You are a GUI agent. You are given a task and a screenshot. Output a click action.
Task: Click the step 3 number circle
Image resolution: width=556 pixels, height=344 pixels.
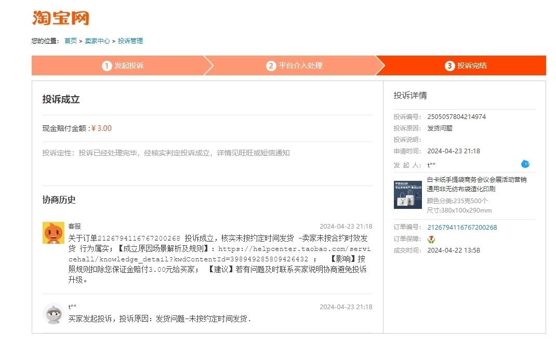point(449,65)
